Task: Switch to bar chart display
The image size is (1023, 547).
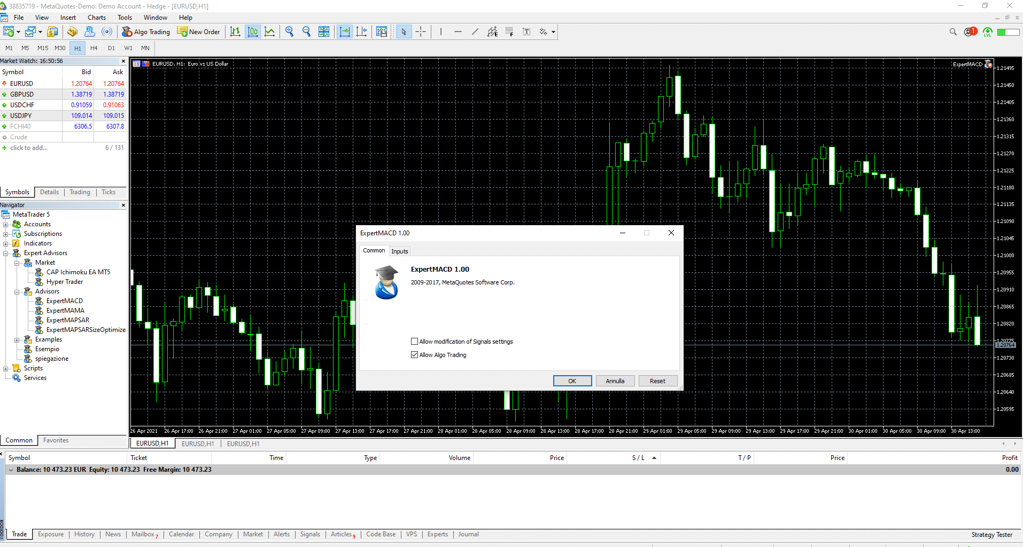Action: (235, 32)
